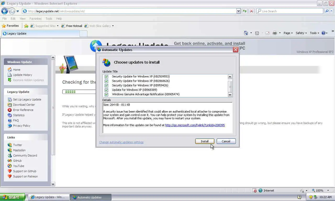Click the Help question mark icon
The width and height of the screenshot is (335, 201).
(x=323, y=33)
